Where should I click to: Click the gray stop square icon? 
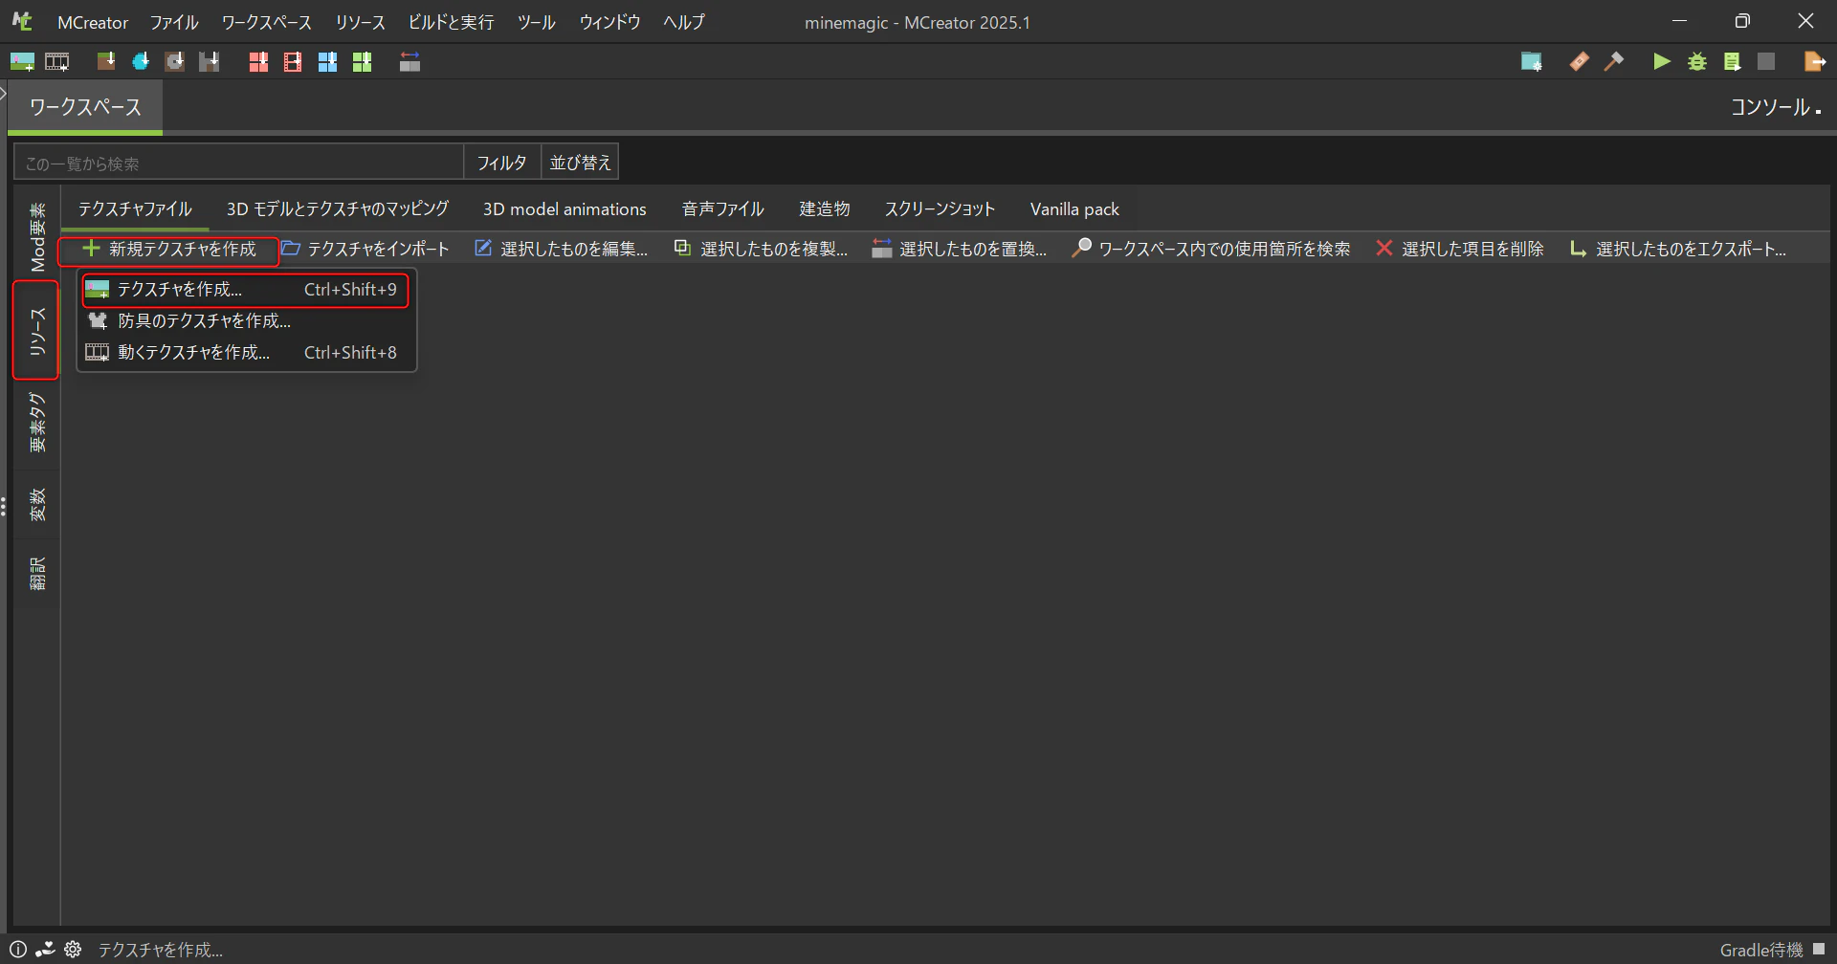(x=1766, y=62)
